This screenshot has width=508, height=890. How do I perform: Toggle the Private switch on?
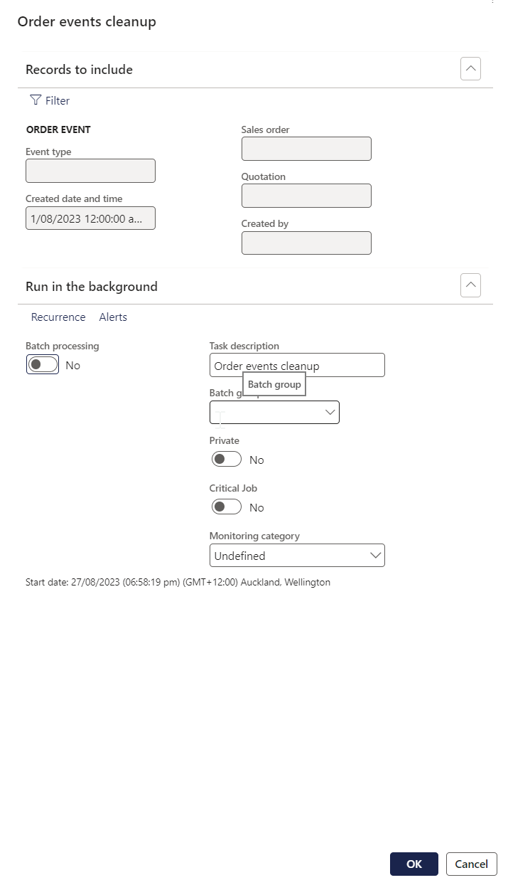(226, 459)
